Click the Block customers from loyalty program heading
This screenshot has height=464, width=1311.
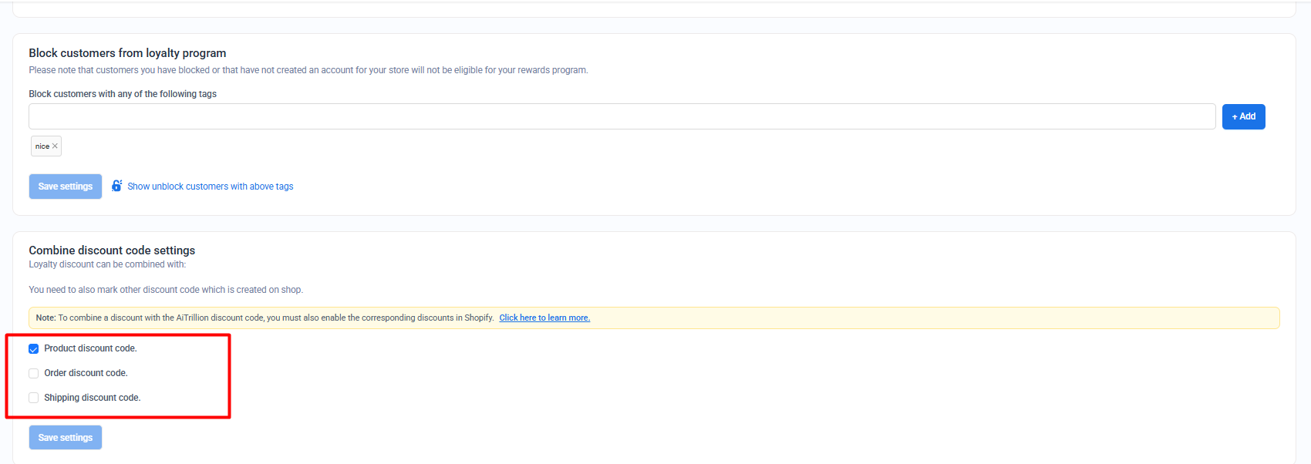127,53
